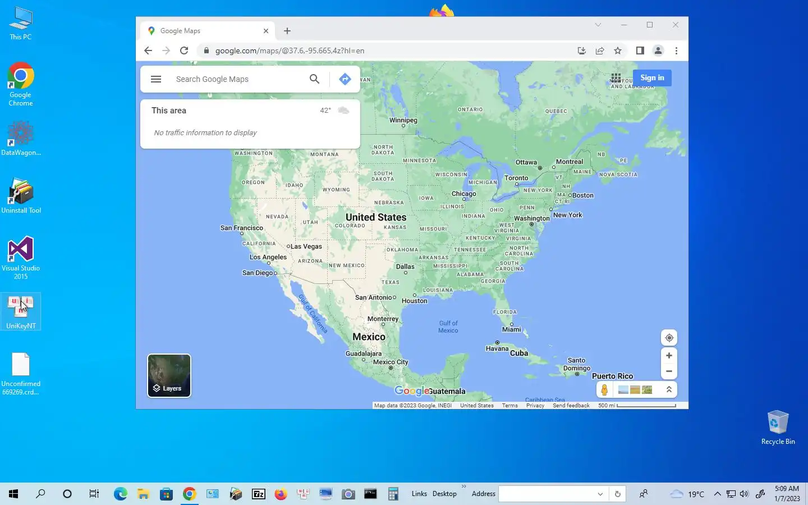Open the Google apps grid

(x=616, y=78)
